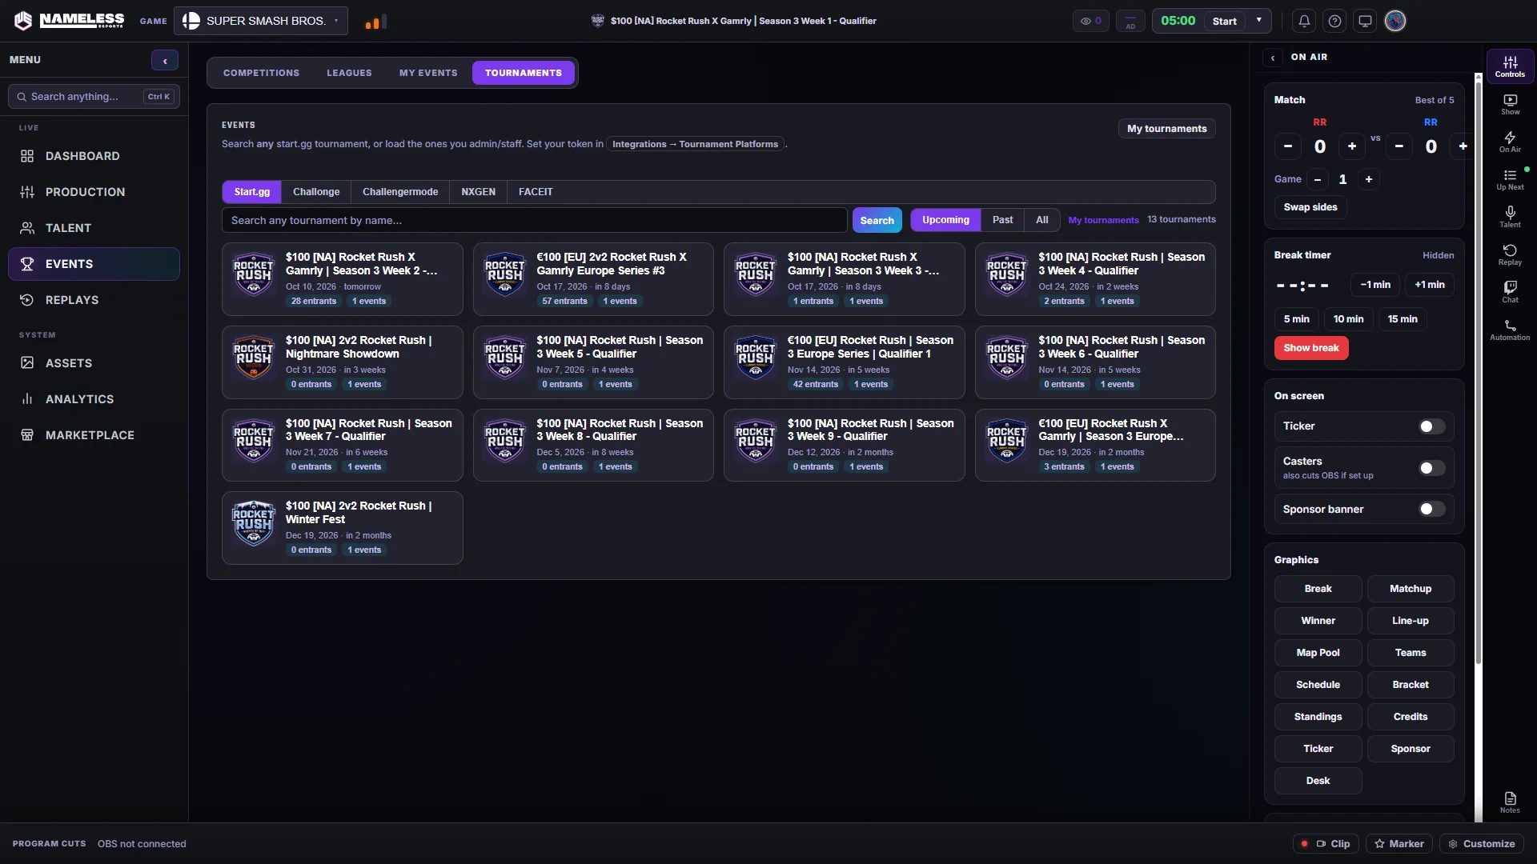Click the red Show break button
Screen dimensions: 1537x864
[x=1311, y=348]
